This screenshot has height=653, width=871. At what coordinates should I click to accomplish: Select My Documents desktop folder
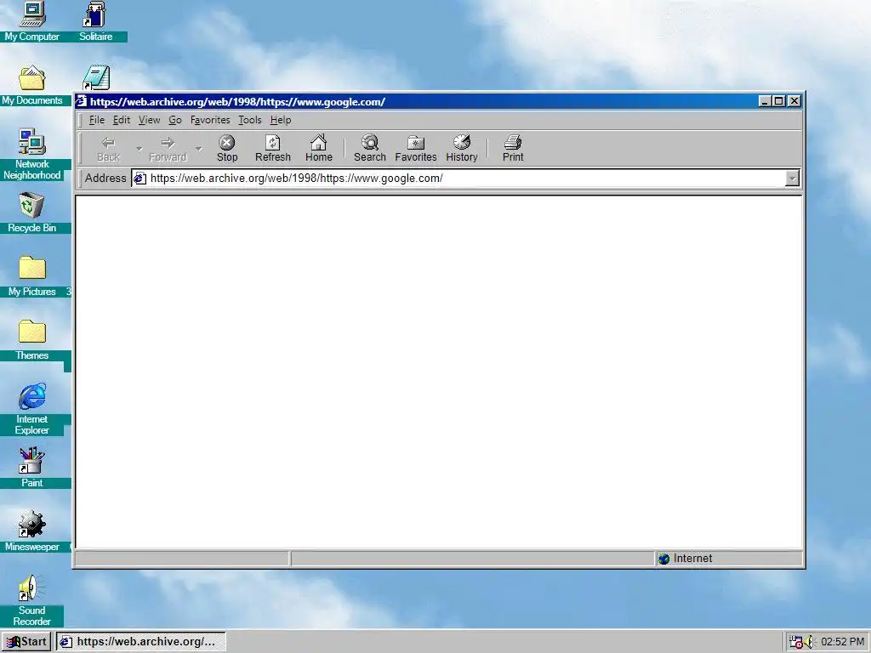(32, 86)
